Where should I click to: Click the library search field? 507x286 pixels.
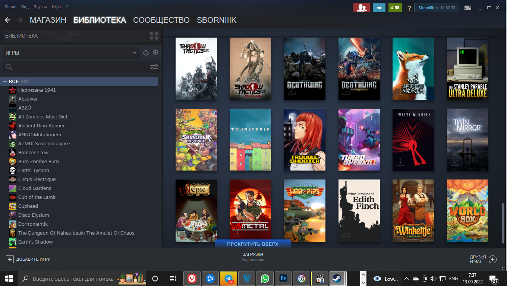tap(76, 67)
